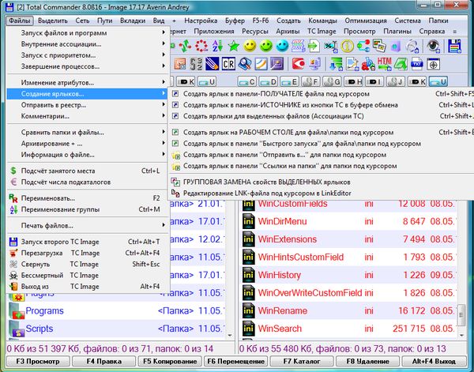The width and height of the screenshot is (474, 372).
Task: Click the F8 Удаление button
Action: tap(367, 362)
